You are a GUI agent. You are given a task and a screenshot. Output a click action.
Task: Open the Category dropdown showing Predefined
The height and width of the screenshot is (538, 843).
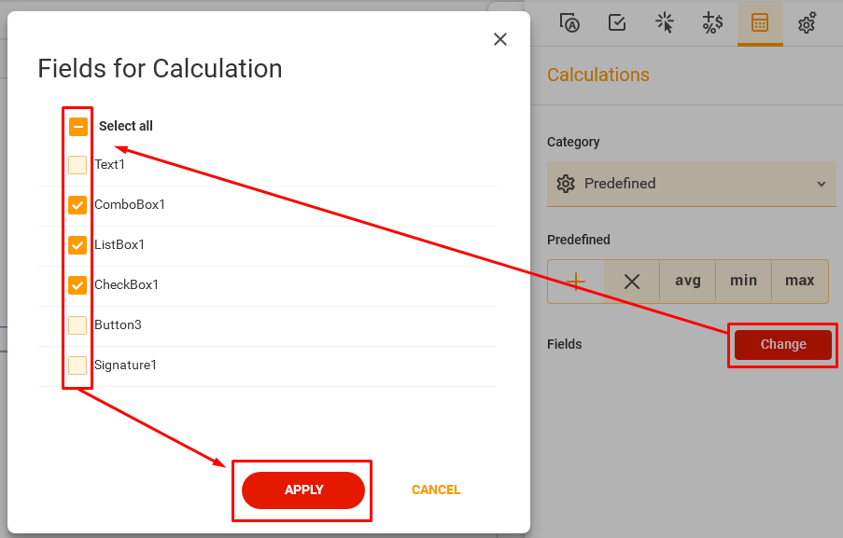(x=691, y=184)
